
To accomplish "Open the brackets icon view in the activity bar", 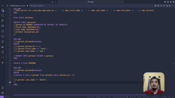I will [x=2, y=57].
